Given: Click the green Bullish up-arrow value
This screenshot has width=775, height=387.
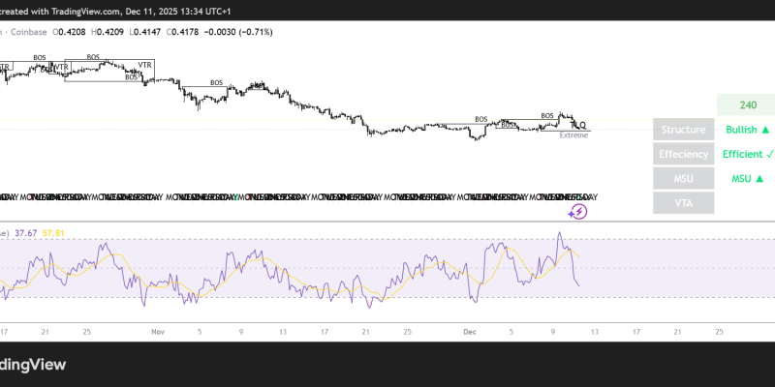Looking at the screenshot, I should [747, 130].
